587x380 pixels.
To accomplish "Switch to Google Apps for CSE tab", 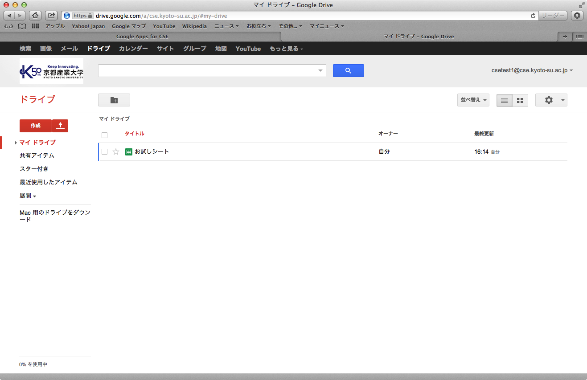I will point(142,37).
